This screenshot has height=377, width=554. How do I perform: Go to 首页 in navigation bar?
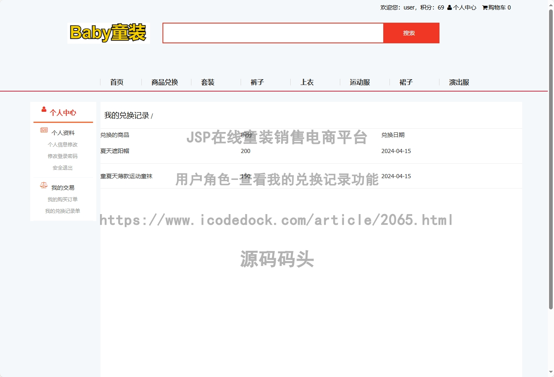click(117, 82)
